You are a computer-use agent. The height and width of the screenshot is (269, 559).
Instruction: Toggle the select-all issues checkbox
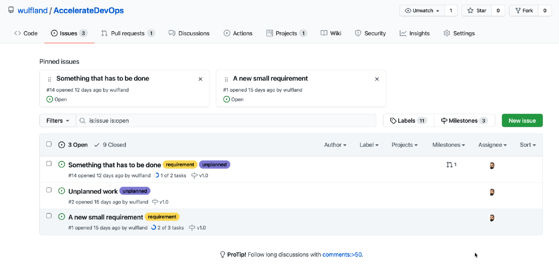pyautogui.click(x=49, y=144)
